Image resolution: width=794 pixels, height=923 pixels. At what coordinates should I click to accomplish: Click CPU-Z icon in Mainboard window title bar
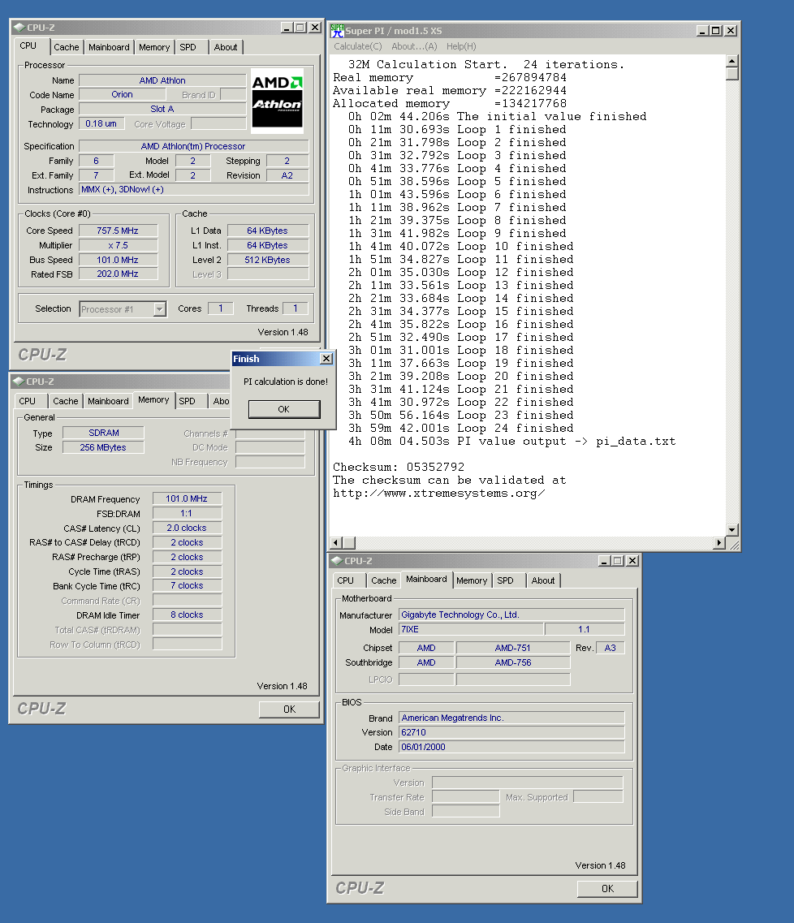point(337,561)
